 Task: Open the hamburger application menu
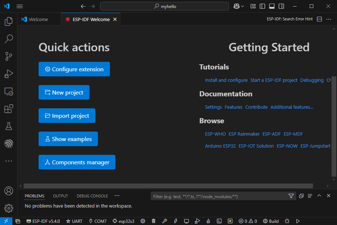click(x=20, y=6)
